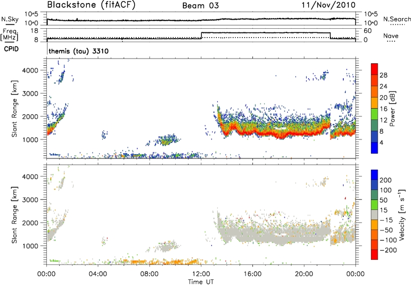This screenshot has height=285, width=411.
Task: Click the 'Nave' legend label
Action: [x=391, y=35]
